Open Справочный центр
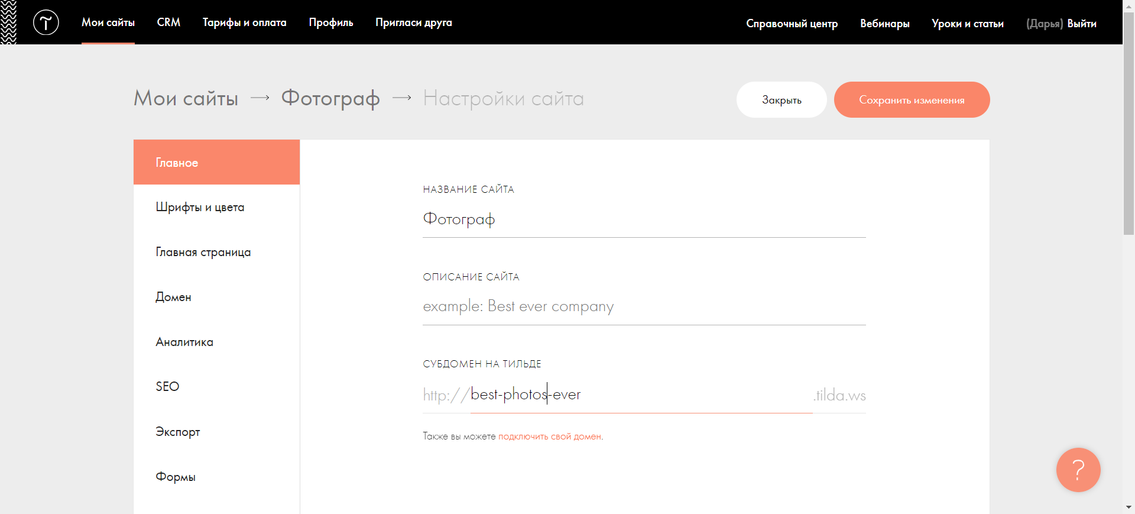Viewport: 1135px width, 514px height. (792, 24)
